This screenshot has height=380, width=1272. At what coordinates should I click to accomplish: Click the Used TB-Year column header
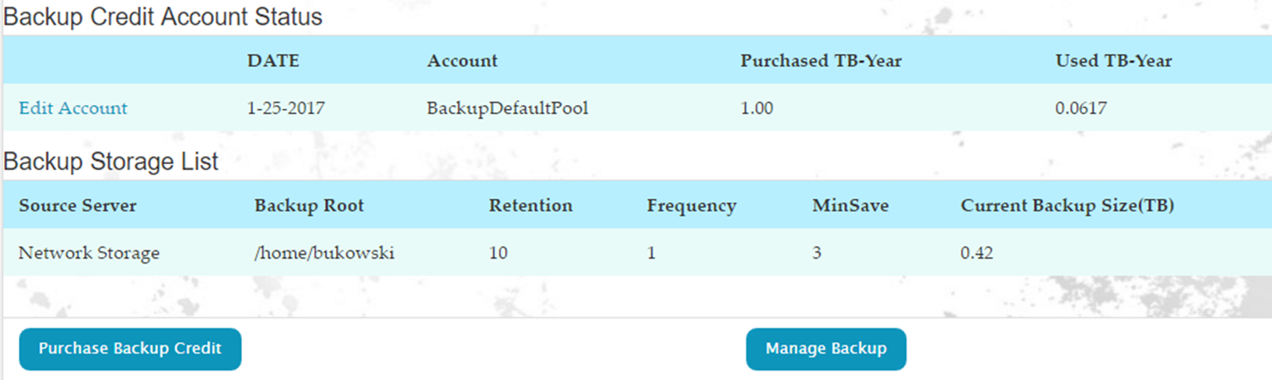1113,61
